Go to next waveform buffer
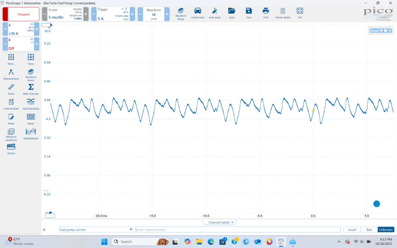This screenshot has width=397, height=248. click(x=167, y=14)
